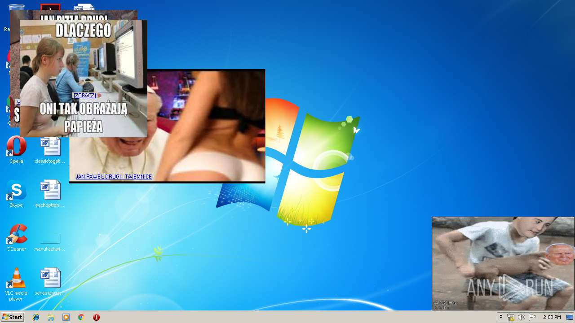Screen dimensions: 575x323
Task: Open the Start menu
Action: coord(12,317)
